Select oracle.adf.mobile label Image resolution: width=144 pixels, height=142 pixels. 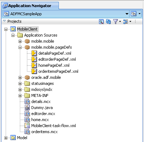[x=46, y=77]
